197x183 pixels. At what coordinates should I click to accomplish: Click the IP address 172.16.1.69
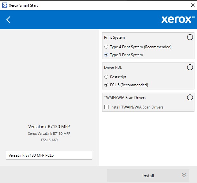tap(49, 140)
